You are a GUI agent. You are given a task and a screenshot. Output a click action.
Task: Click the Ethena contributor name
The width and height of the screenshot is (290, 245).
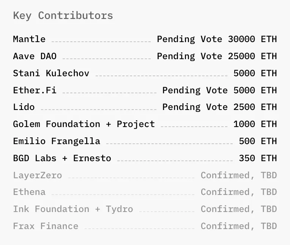click(x=29, y=192)
